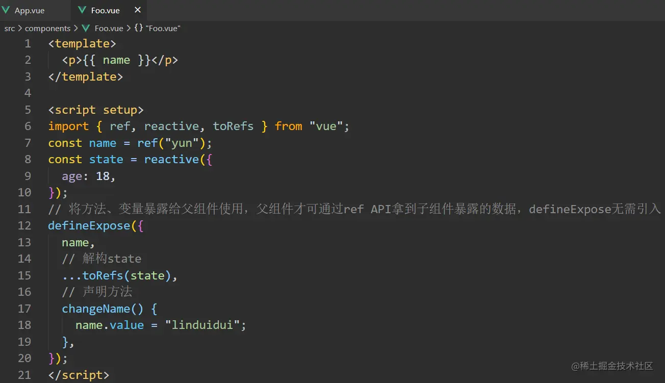Click the Vue icon on Foo.vue tab
The image size is (665, 383).
[x=82, y=10]
